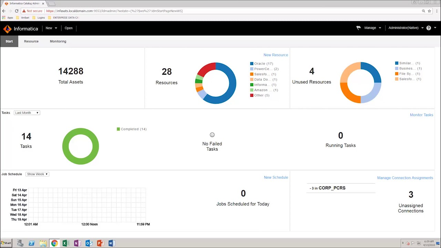Click the No Failed Tasks smiley
This screenshot has height=248, width=441.
point(212,135)
